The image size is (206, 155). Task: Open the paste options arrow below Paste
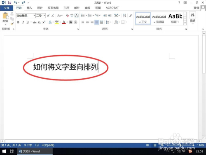(5, 24)
